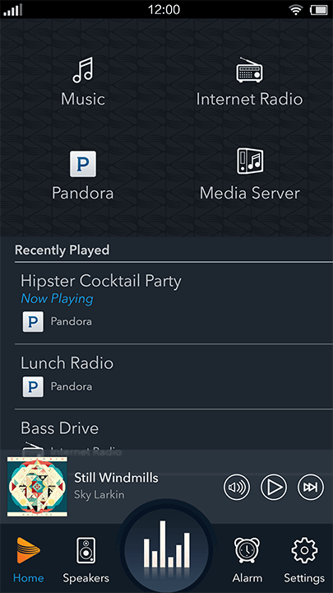Screen dimensions: 333x593
Task: Open the Still Windmills album artwork
Action: [37, 487]
